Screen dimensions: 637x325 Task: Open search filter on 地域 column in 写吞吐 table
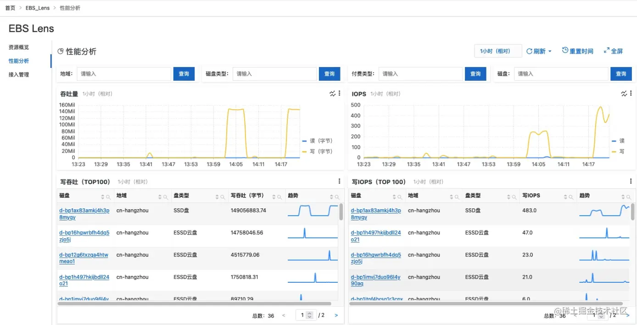click(165, 197)
